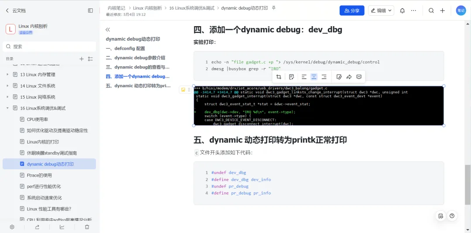Collapse the outline panel with double chevron
The width and height of the screenshot is (471, 233).
[x=108, y=30]
